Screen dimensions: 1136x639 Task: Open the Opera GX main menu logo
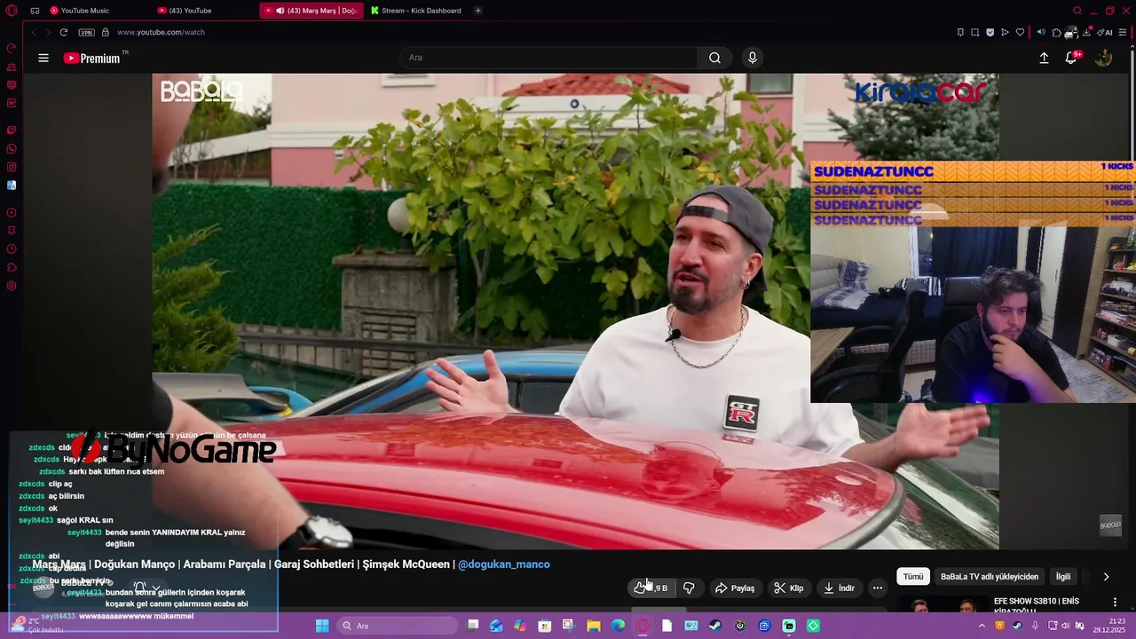pyautogui.click(x=12, y=11)
